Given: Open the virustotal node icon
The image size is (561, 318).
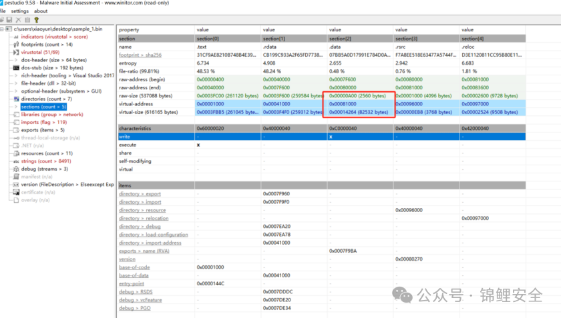Looking at the screenshot, I should (x=16, y=52).
